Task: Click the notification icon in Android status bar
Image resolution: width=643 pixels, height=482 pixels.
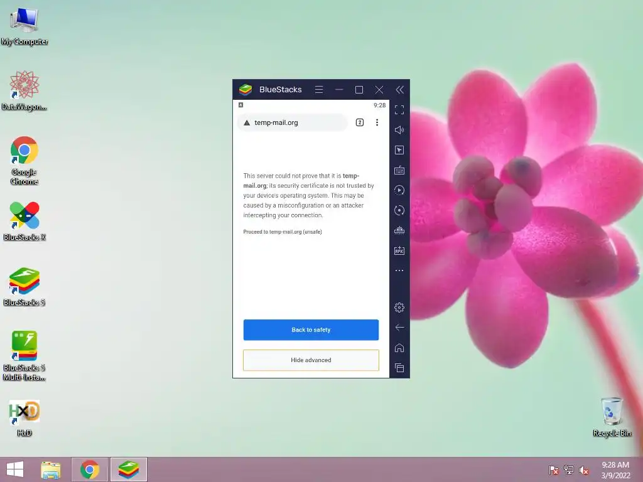Action: point(240,105)
